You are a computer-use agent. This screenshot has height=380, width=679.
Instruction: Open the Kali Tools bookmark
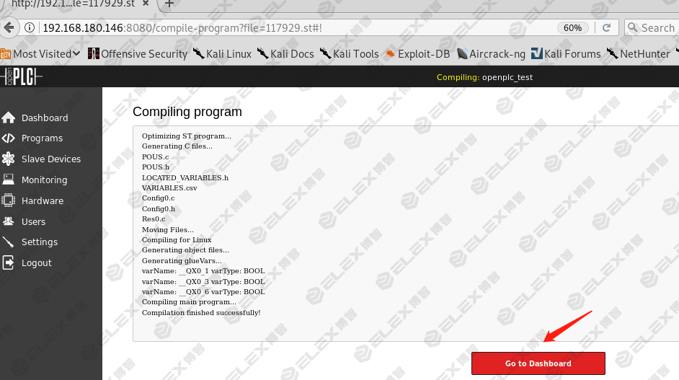click(349, 54)
